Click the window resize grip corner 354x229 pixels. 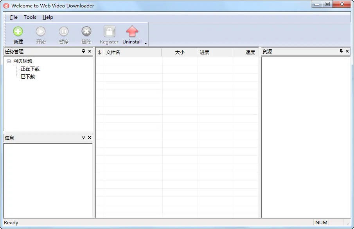pyautogui.click(x=349, y=224)
